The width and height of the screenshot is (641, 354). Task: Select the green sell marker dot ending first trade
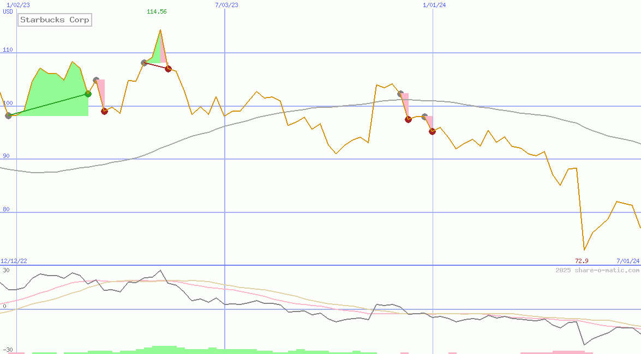point(88,94)
